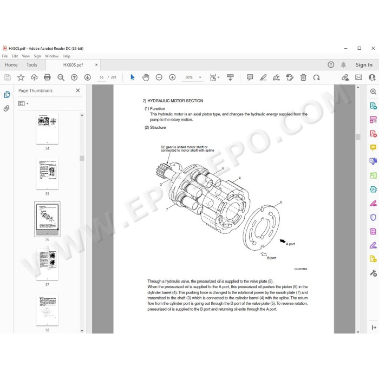Select the page 55 thumbnail
Viewport: 379px width, 379px height.
pyautogui.click(x=47, y=174)
